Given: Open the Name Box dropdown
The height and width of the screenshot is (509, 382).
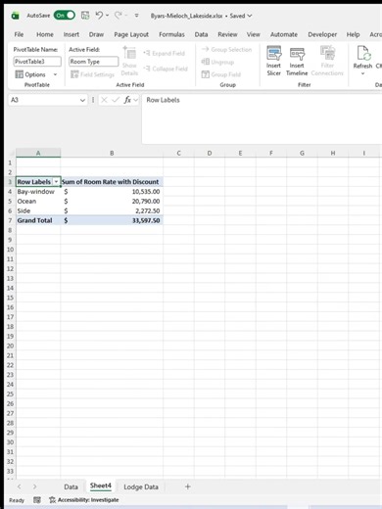Looking at the screenshot, I should tap(82, 100).
